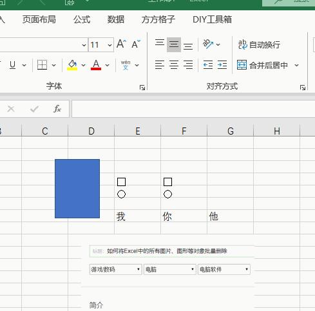Image resolution: width=315 pixels, height=311 pixels.
Task: Click the wén phonetic guide icon
Action: (126, 65)
